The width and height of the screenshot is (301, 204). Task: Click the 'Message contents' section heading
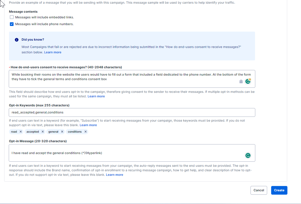coord(23,12)
